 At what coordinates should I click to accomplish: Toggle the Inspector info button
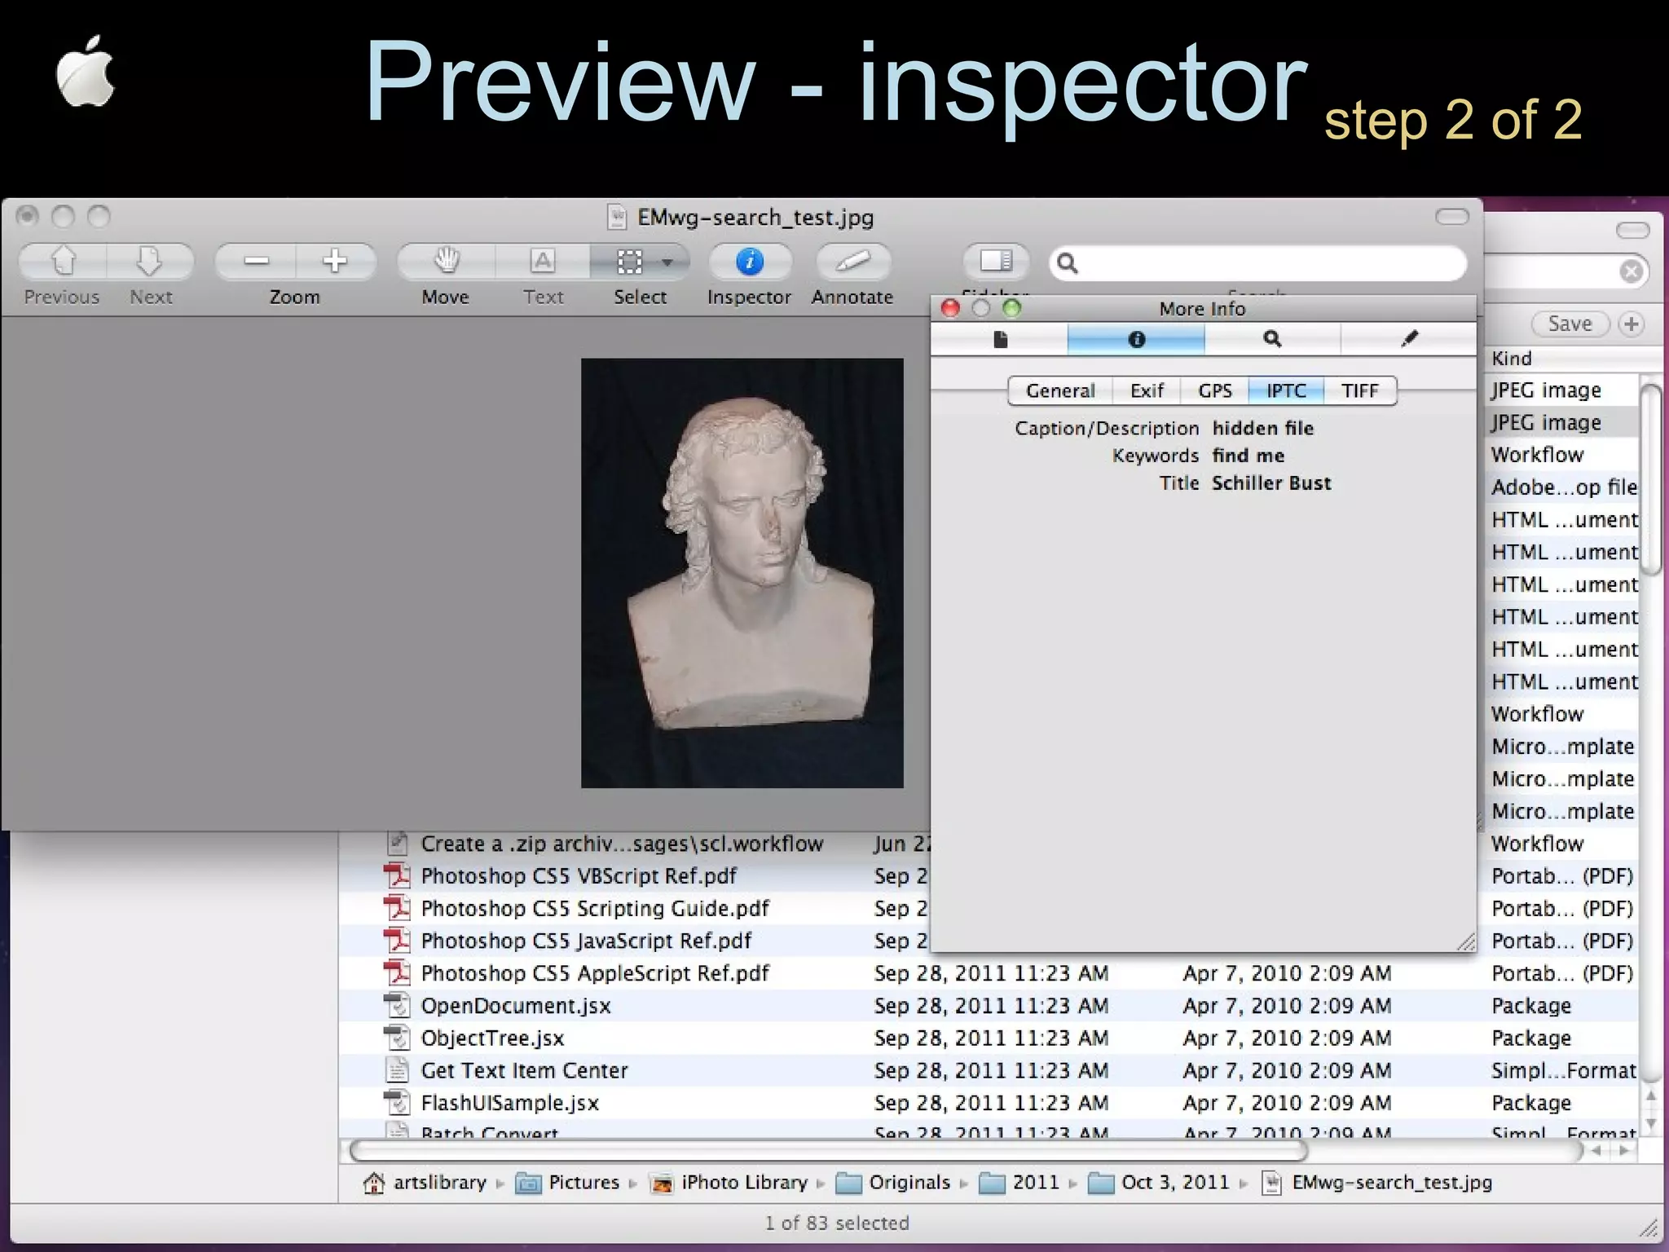point(750,262)
